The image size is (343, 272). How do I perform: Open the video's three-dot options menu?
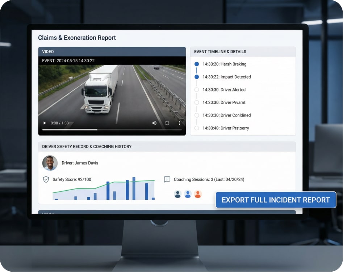[x=179, y=123]
